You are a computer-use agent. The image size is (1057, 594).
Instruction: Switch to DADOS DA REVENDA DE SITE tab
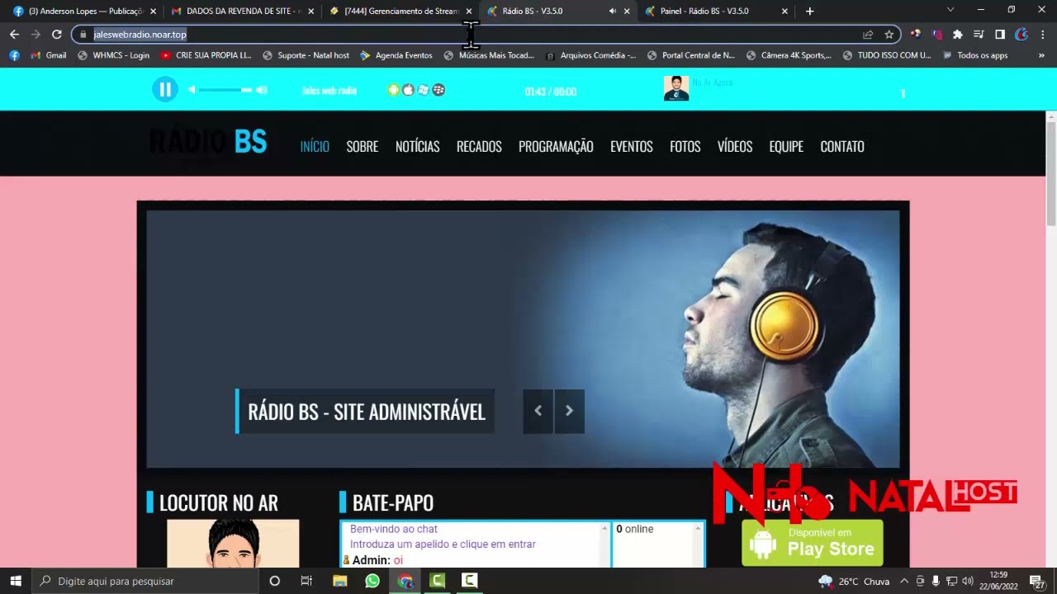pyautogui.click(x=243, y=12)
